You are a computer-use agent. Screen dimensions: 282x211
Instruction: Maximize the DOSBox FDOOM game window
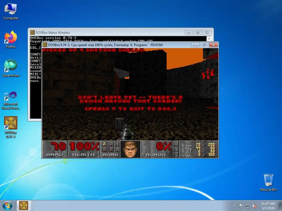(x=204, y=45)
